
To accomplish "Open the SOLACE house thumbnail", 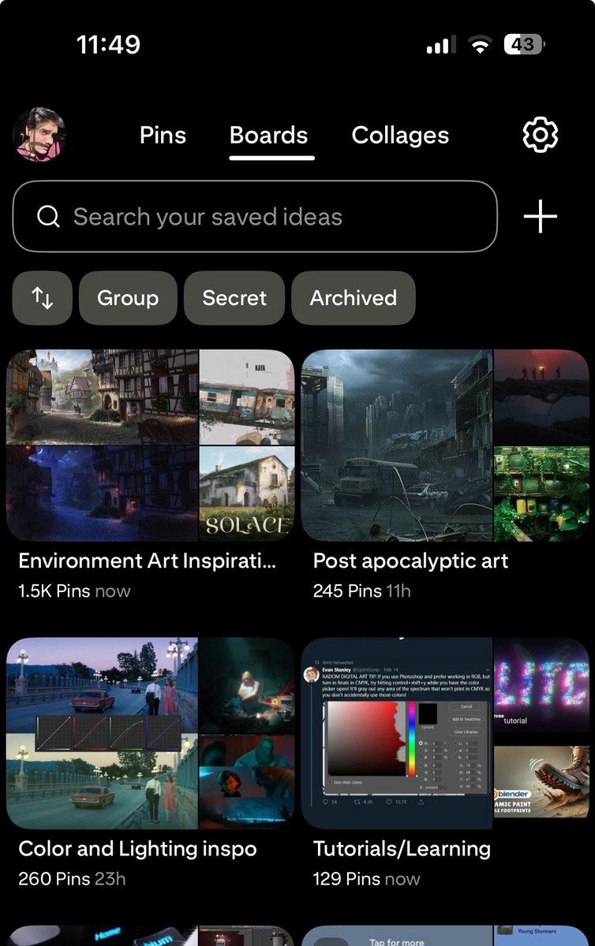I will (247, 494).
